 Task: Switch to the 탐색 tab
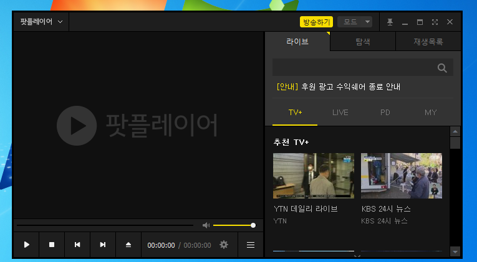363,42
